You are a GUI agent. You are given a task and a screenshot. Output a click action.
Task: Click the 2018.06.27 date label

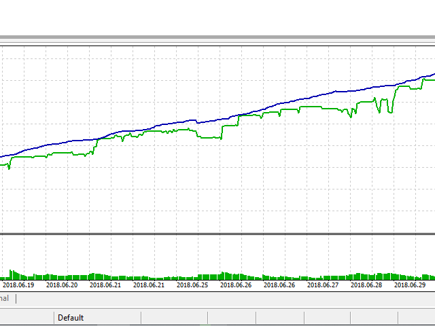(x=324, y=285)
